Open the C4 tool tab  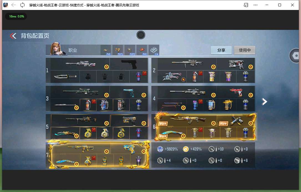(154, 50)
